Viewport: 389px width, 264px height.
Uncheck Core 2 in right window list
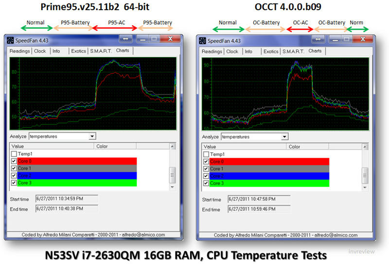tap(206, 176)
